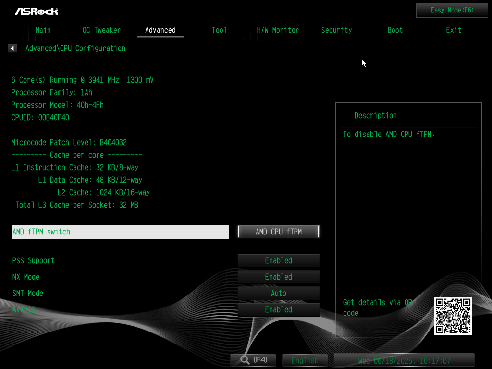Click the 'Cache per core' separator label
This screenshot has width=492, height=369.
click(77, 155)
